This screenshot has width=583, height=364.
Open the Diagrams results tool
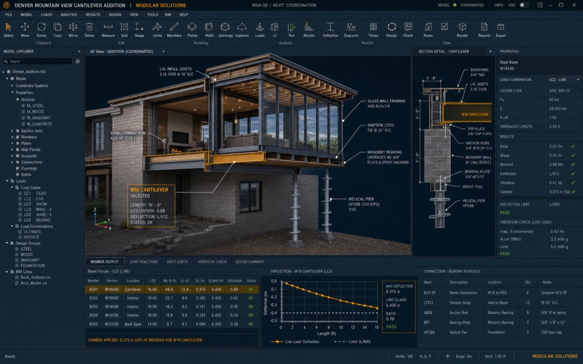tap(351, 30)
